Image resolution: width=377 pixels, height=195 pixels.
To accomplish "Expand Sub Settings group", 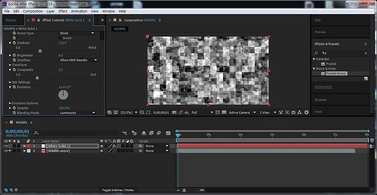I will pyautogui.click(x=10, y=82).
